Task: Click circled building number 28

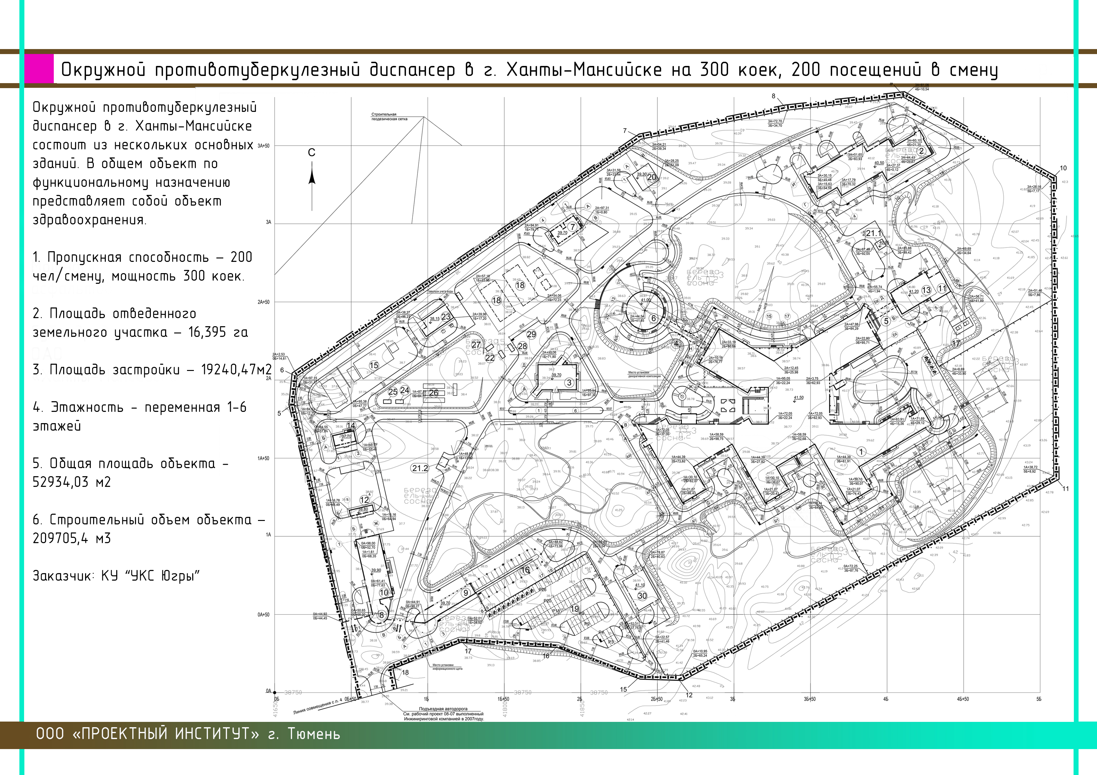Action: [523, 346]
